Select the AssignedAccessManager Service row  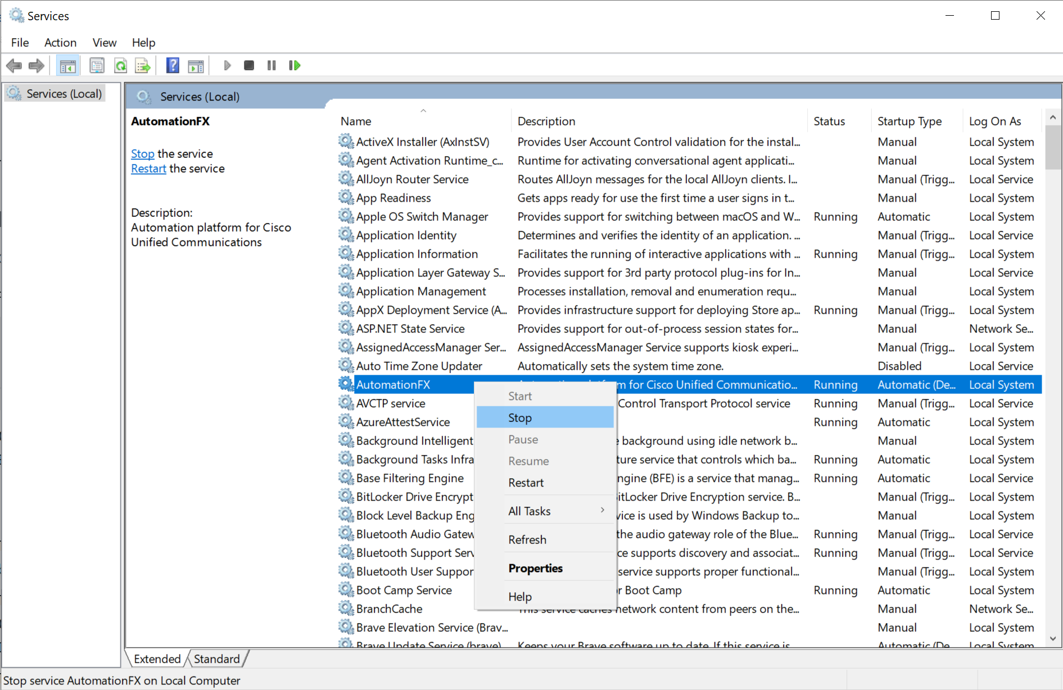689,347
